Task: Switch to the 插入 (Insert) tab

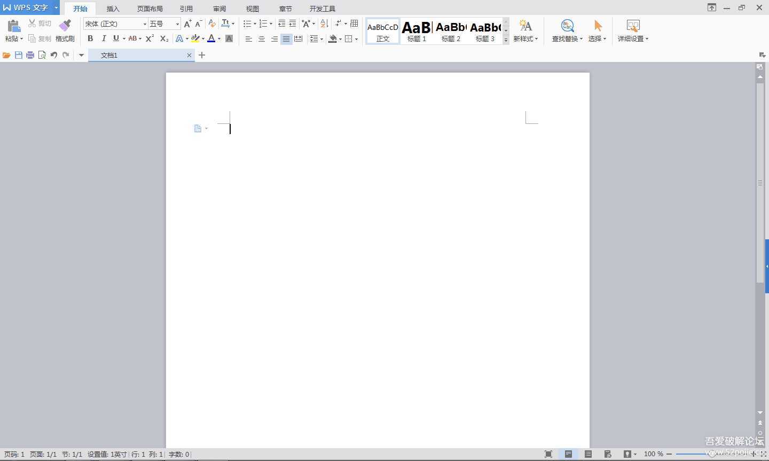Action: 113,9
